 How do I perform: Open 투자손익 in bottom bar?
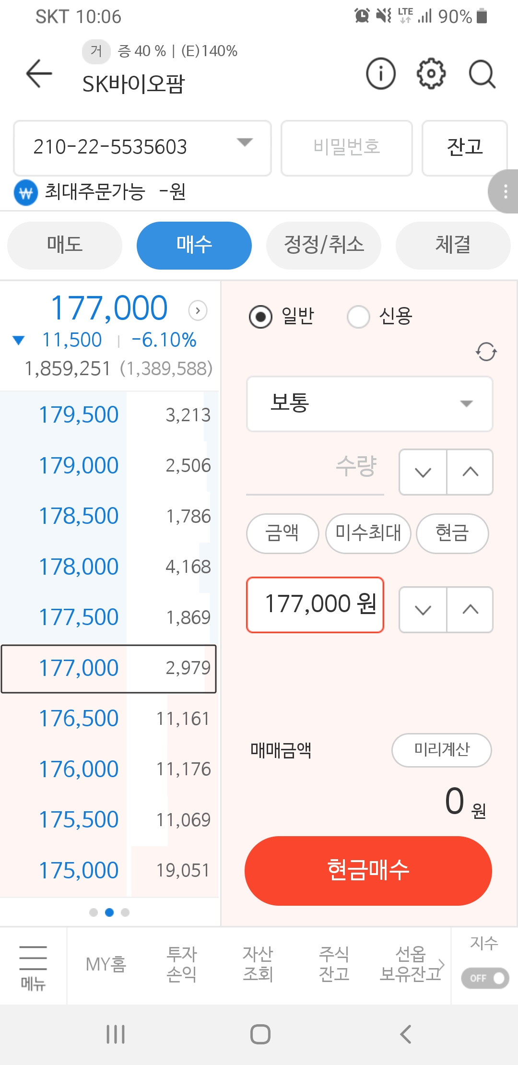tap(182, 965)
